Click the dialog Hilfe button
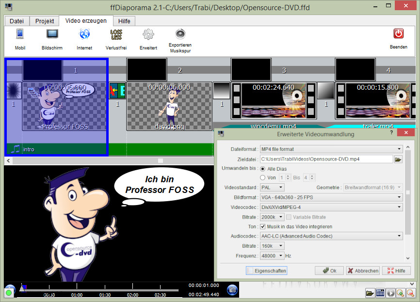The width and height of the screenshot is (420, 302). [x=396, y=270]
